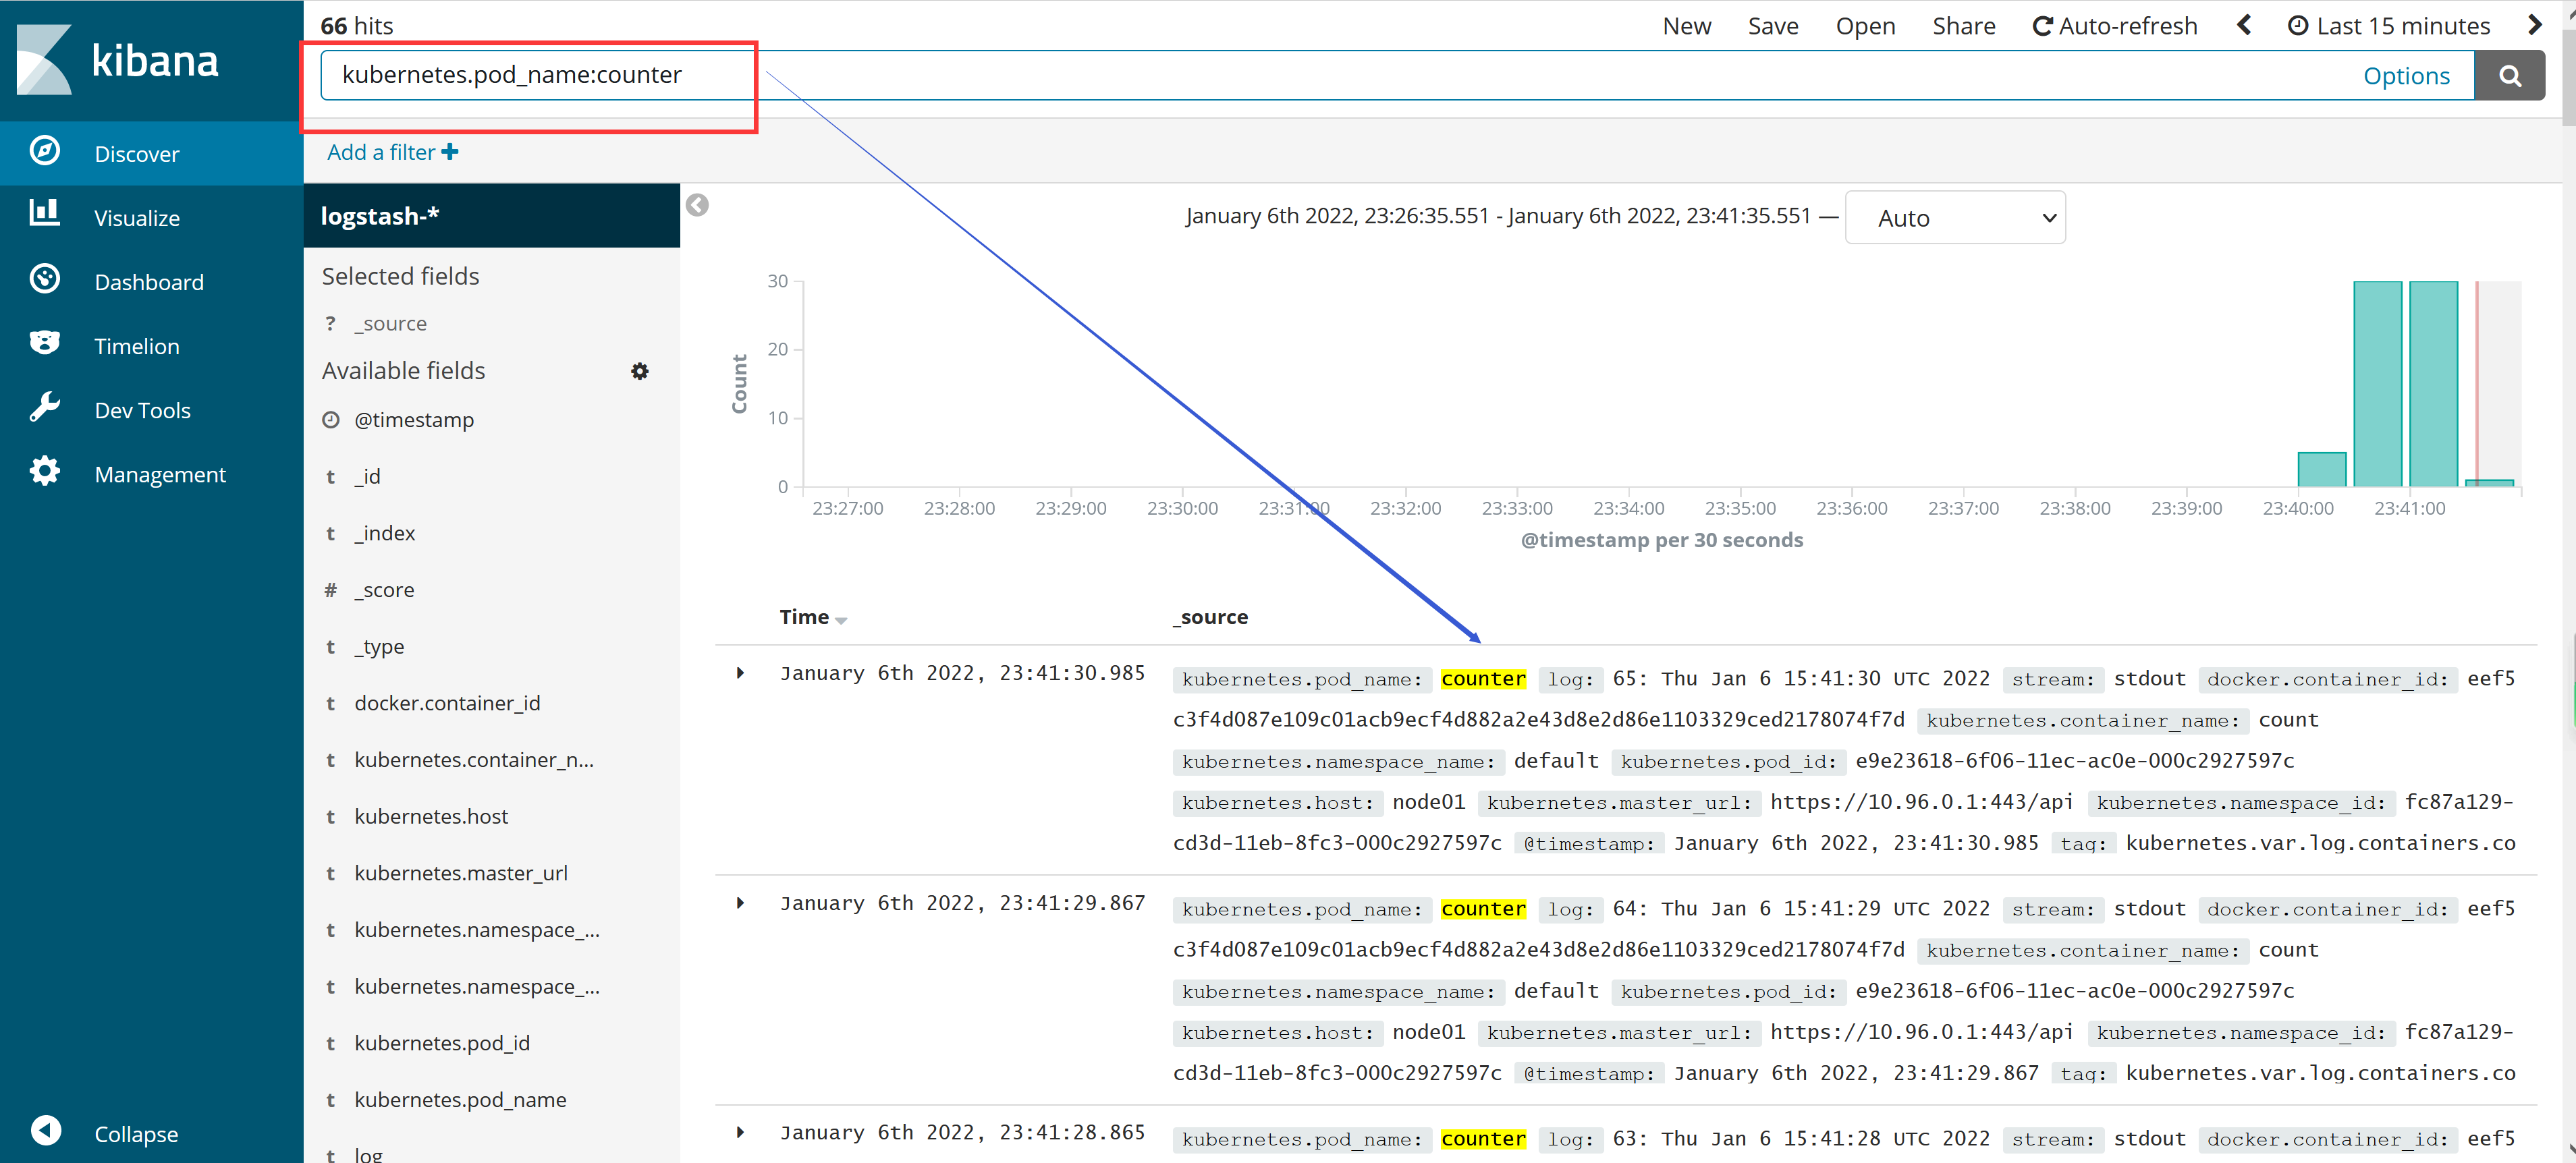This screenshot has width=2576, height=1163.
Task: Open the Visualize panel
Action: [x=138, y=217]
